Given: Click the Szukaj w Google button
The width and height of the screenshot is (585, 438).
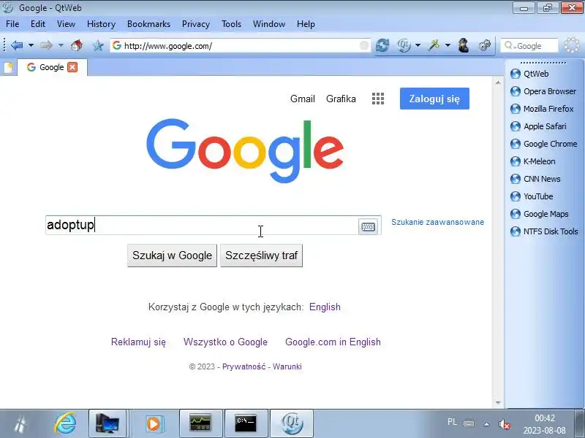Looking at the screenshot, I should click(x=172, y=255).
